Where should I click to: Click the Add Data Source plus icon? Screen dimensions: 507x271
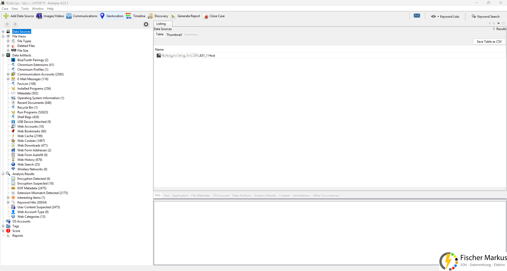(6, 16)
